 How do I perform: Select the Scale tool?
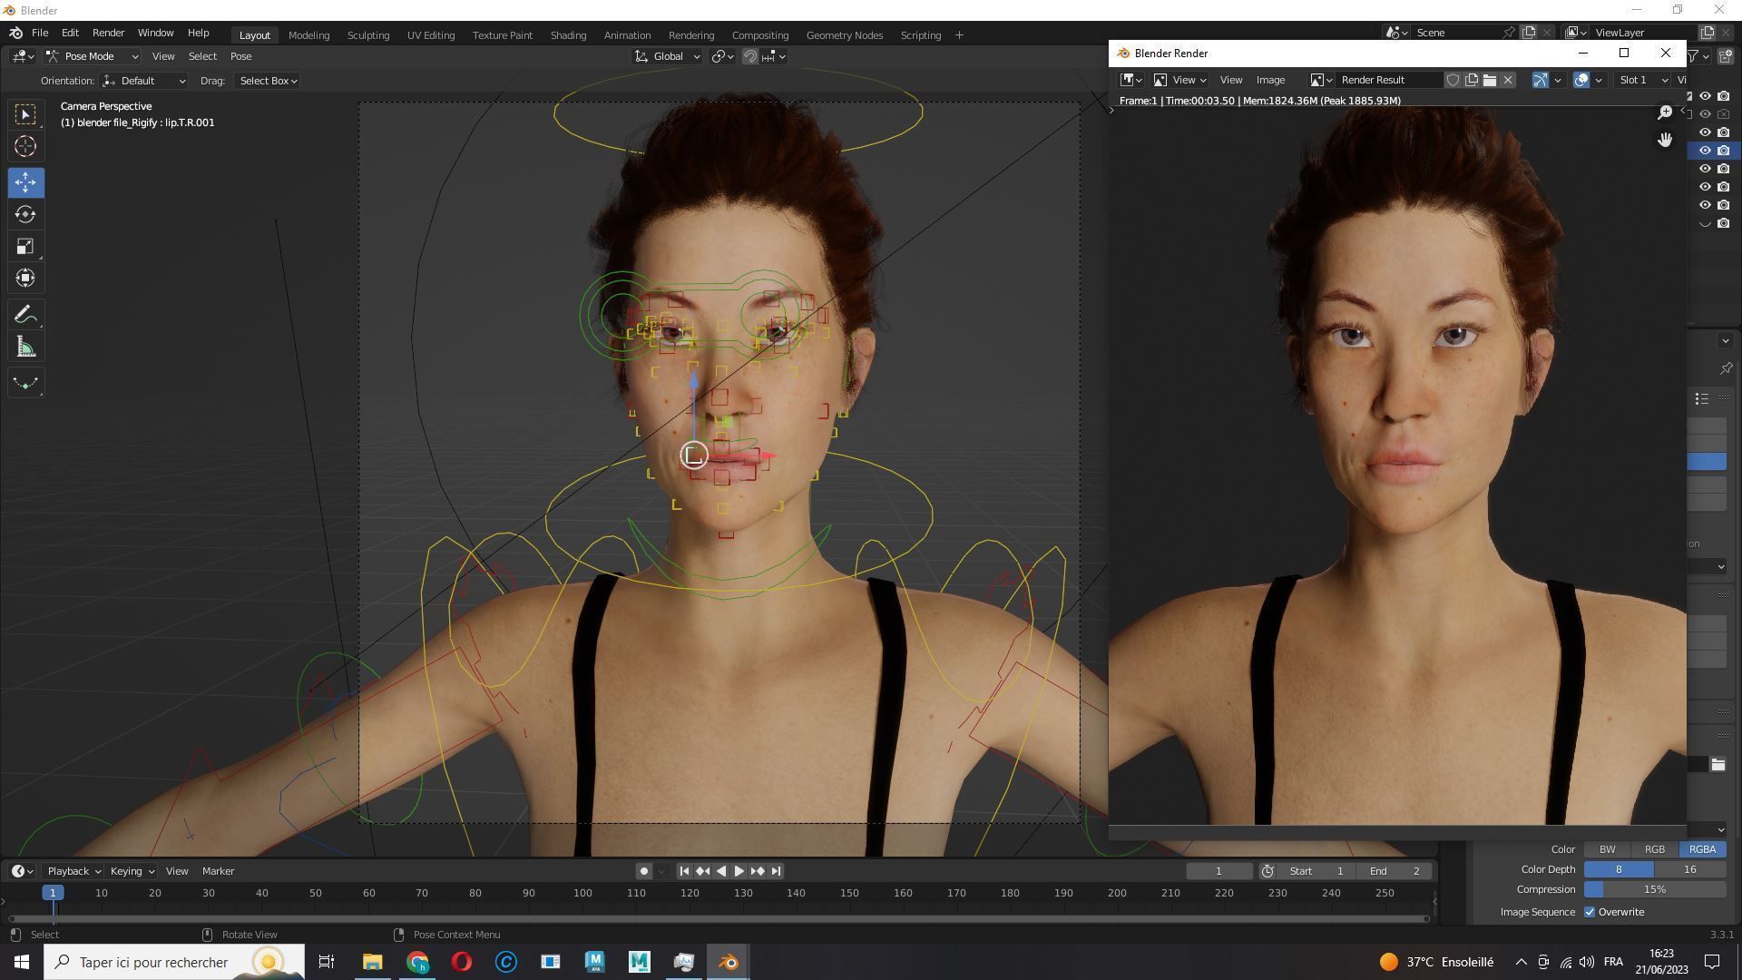click(x=25, y=246)
